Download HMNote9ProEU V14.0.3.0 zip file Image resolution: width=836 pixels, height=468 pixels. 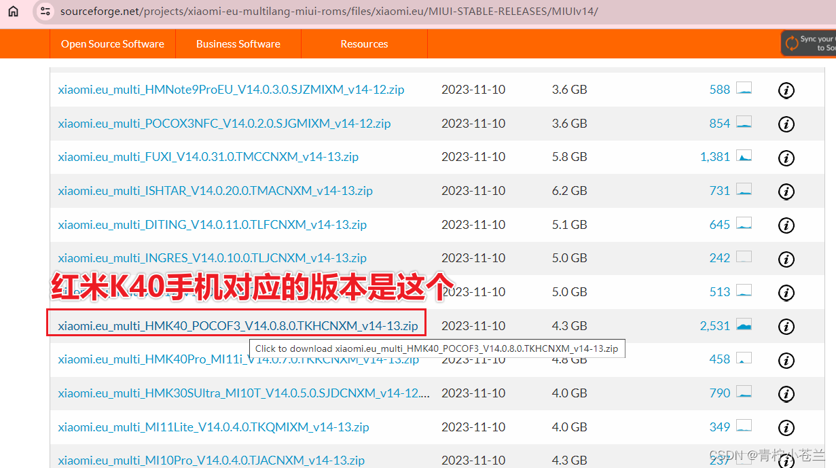coord(231,90)
